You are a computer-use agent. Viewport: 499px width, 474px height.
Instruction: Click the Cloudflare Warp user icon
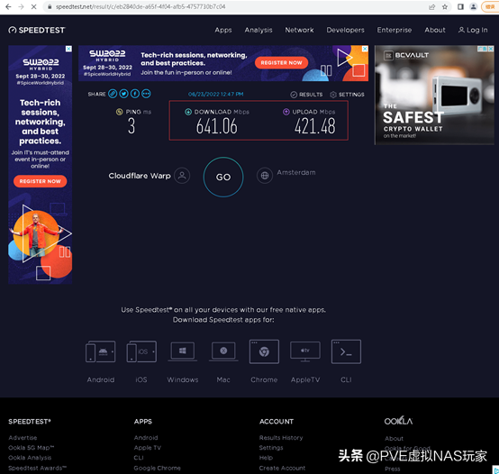(182, 176)
